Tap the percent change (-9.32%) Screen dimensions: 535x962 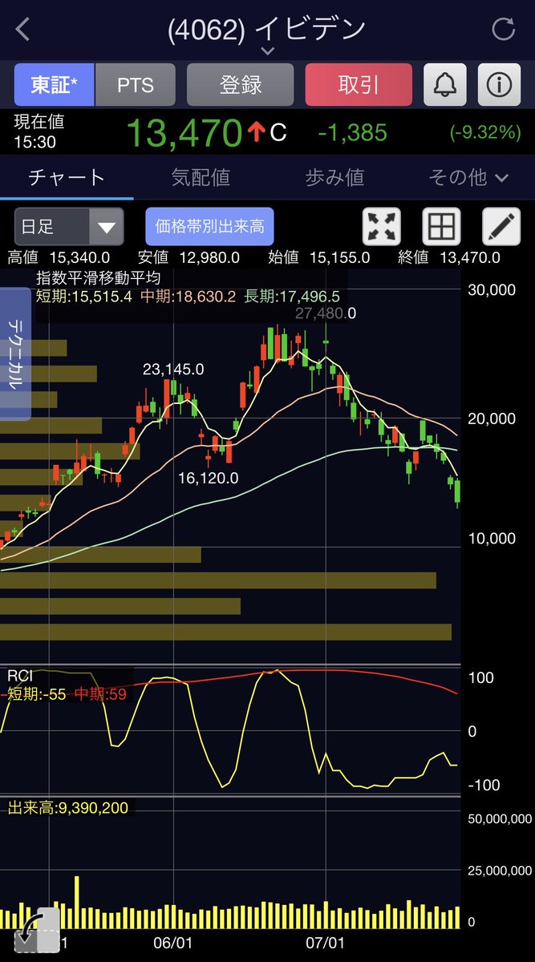click(484, 132)
